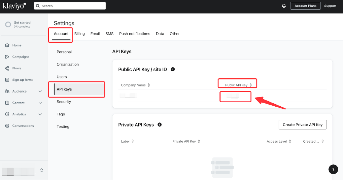Expand the Audience menu chevron
This screenshot has width=343, height=182.
40,91
